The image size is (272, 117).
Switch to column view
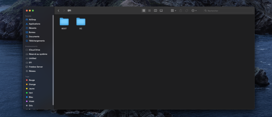click(155, 11)
